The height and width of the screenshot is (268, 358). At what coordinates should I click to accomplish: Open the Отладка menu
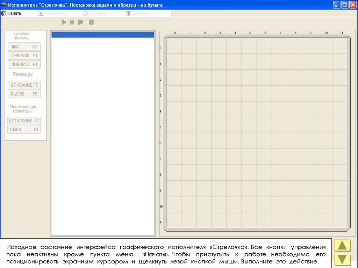(x=95, y=13)
